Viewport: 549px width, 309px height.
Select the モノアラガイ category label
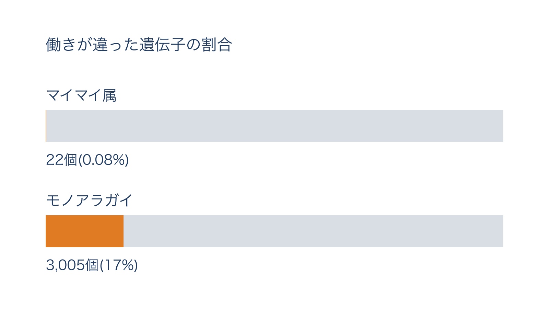pyautogui.click(x=89, y=200)
